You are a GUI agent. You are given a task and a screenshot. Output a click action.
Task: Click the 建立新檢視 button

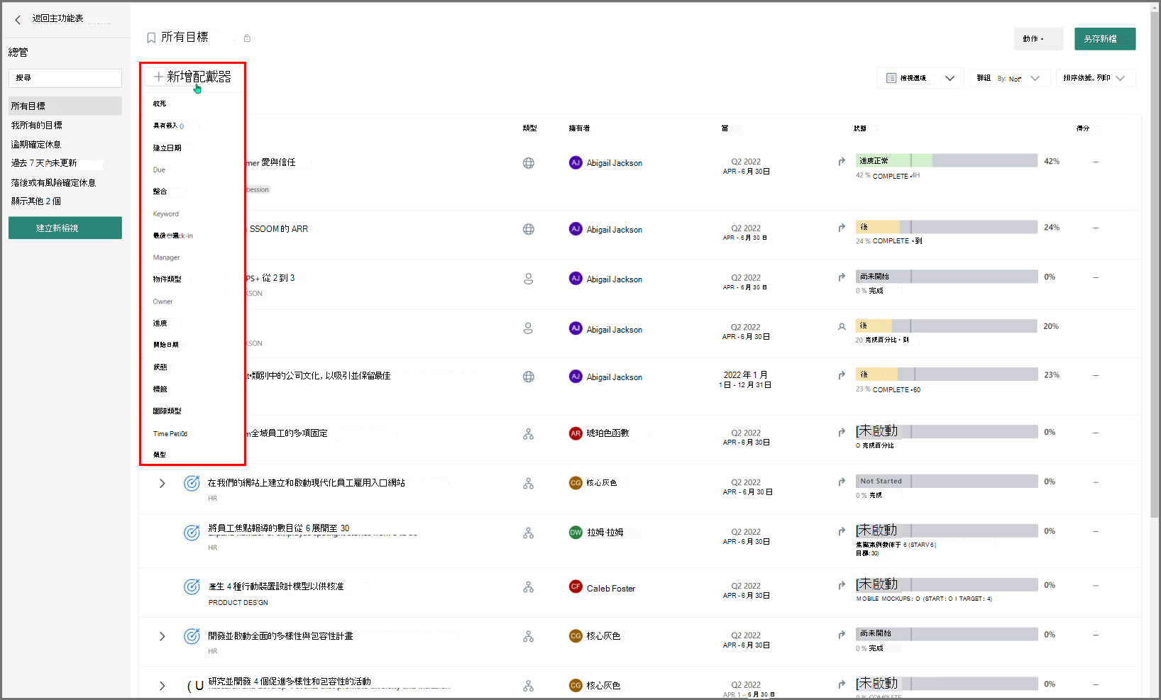point(65,228)
